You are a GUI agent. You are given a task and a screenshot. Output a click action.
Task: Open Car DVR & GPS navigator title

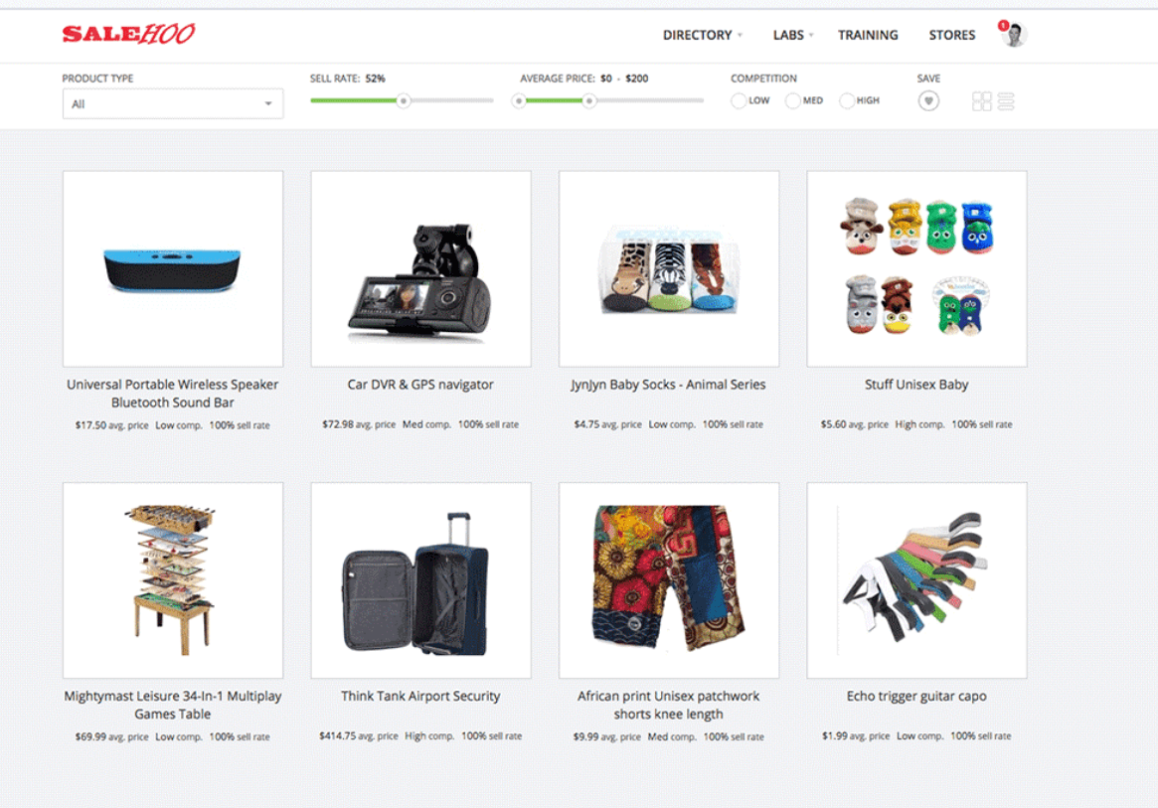click(x=420, y=385)
